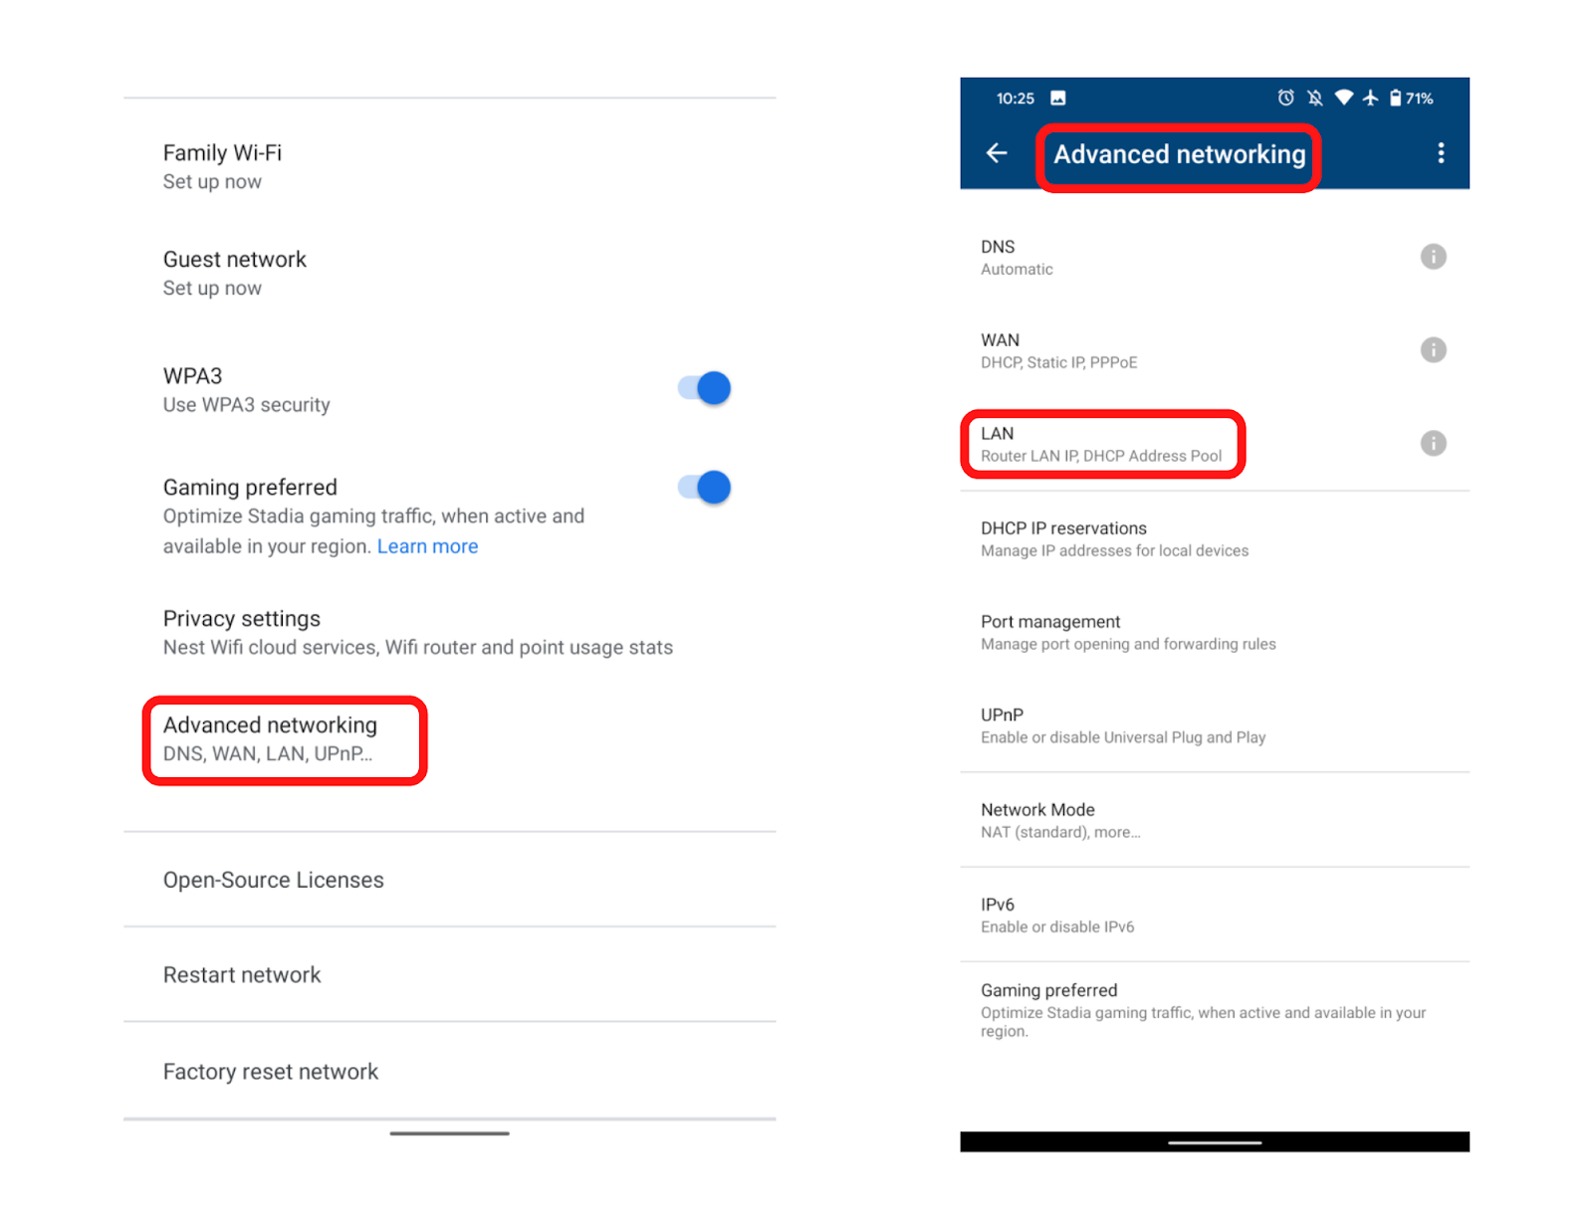
Task: Open the Learn more link
Action: pyautogui.click(x=427, y=546)
